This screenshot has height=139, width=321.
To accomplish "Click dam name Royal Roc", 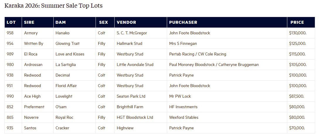I will pyautogui.click(x=64, y=118).
